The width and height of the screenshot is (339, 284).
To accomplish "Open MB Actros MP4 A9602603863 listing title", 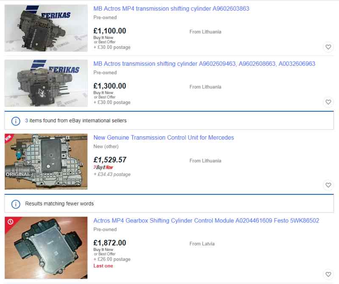I will pyautogui.click(x=171, y=8).
